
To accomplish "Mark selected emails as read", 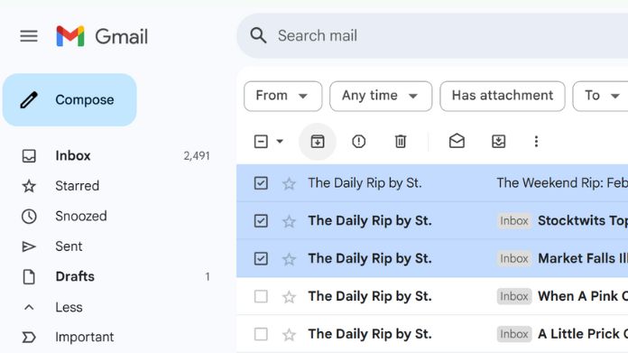I will pos(457,141).
